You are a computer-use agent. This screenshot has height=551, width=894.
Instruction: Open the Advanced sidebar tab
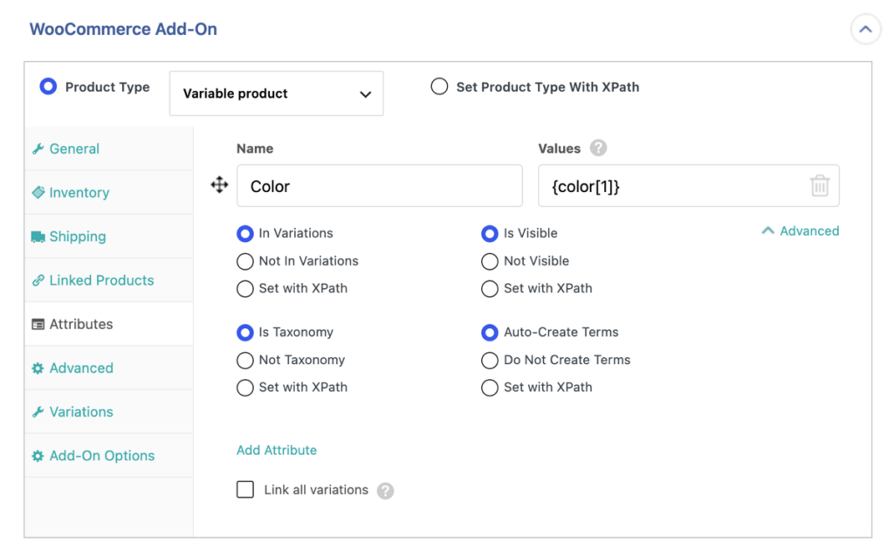tap(108, 368)
